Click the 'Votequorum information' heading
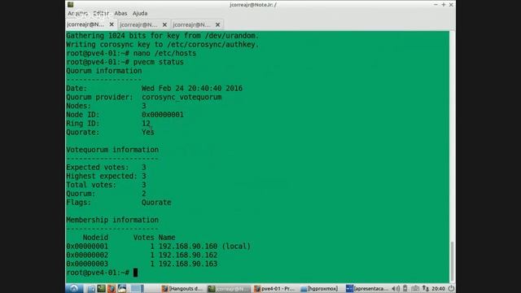The height and width of the screenshot is (293, 521). (112, 150)
